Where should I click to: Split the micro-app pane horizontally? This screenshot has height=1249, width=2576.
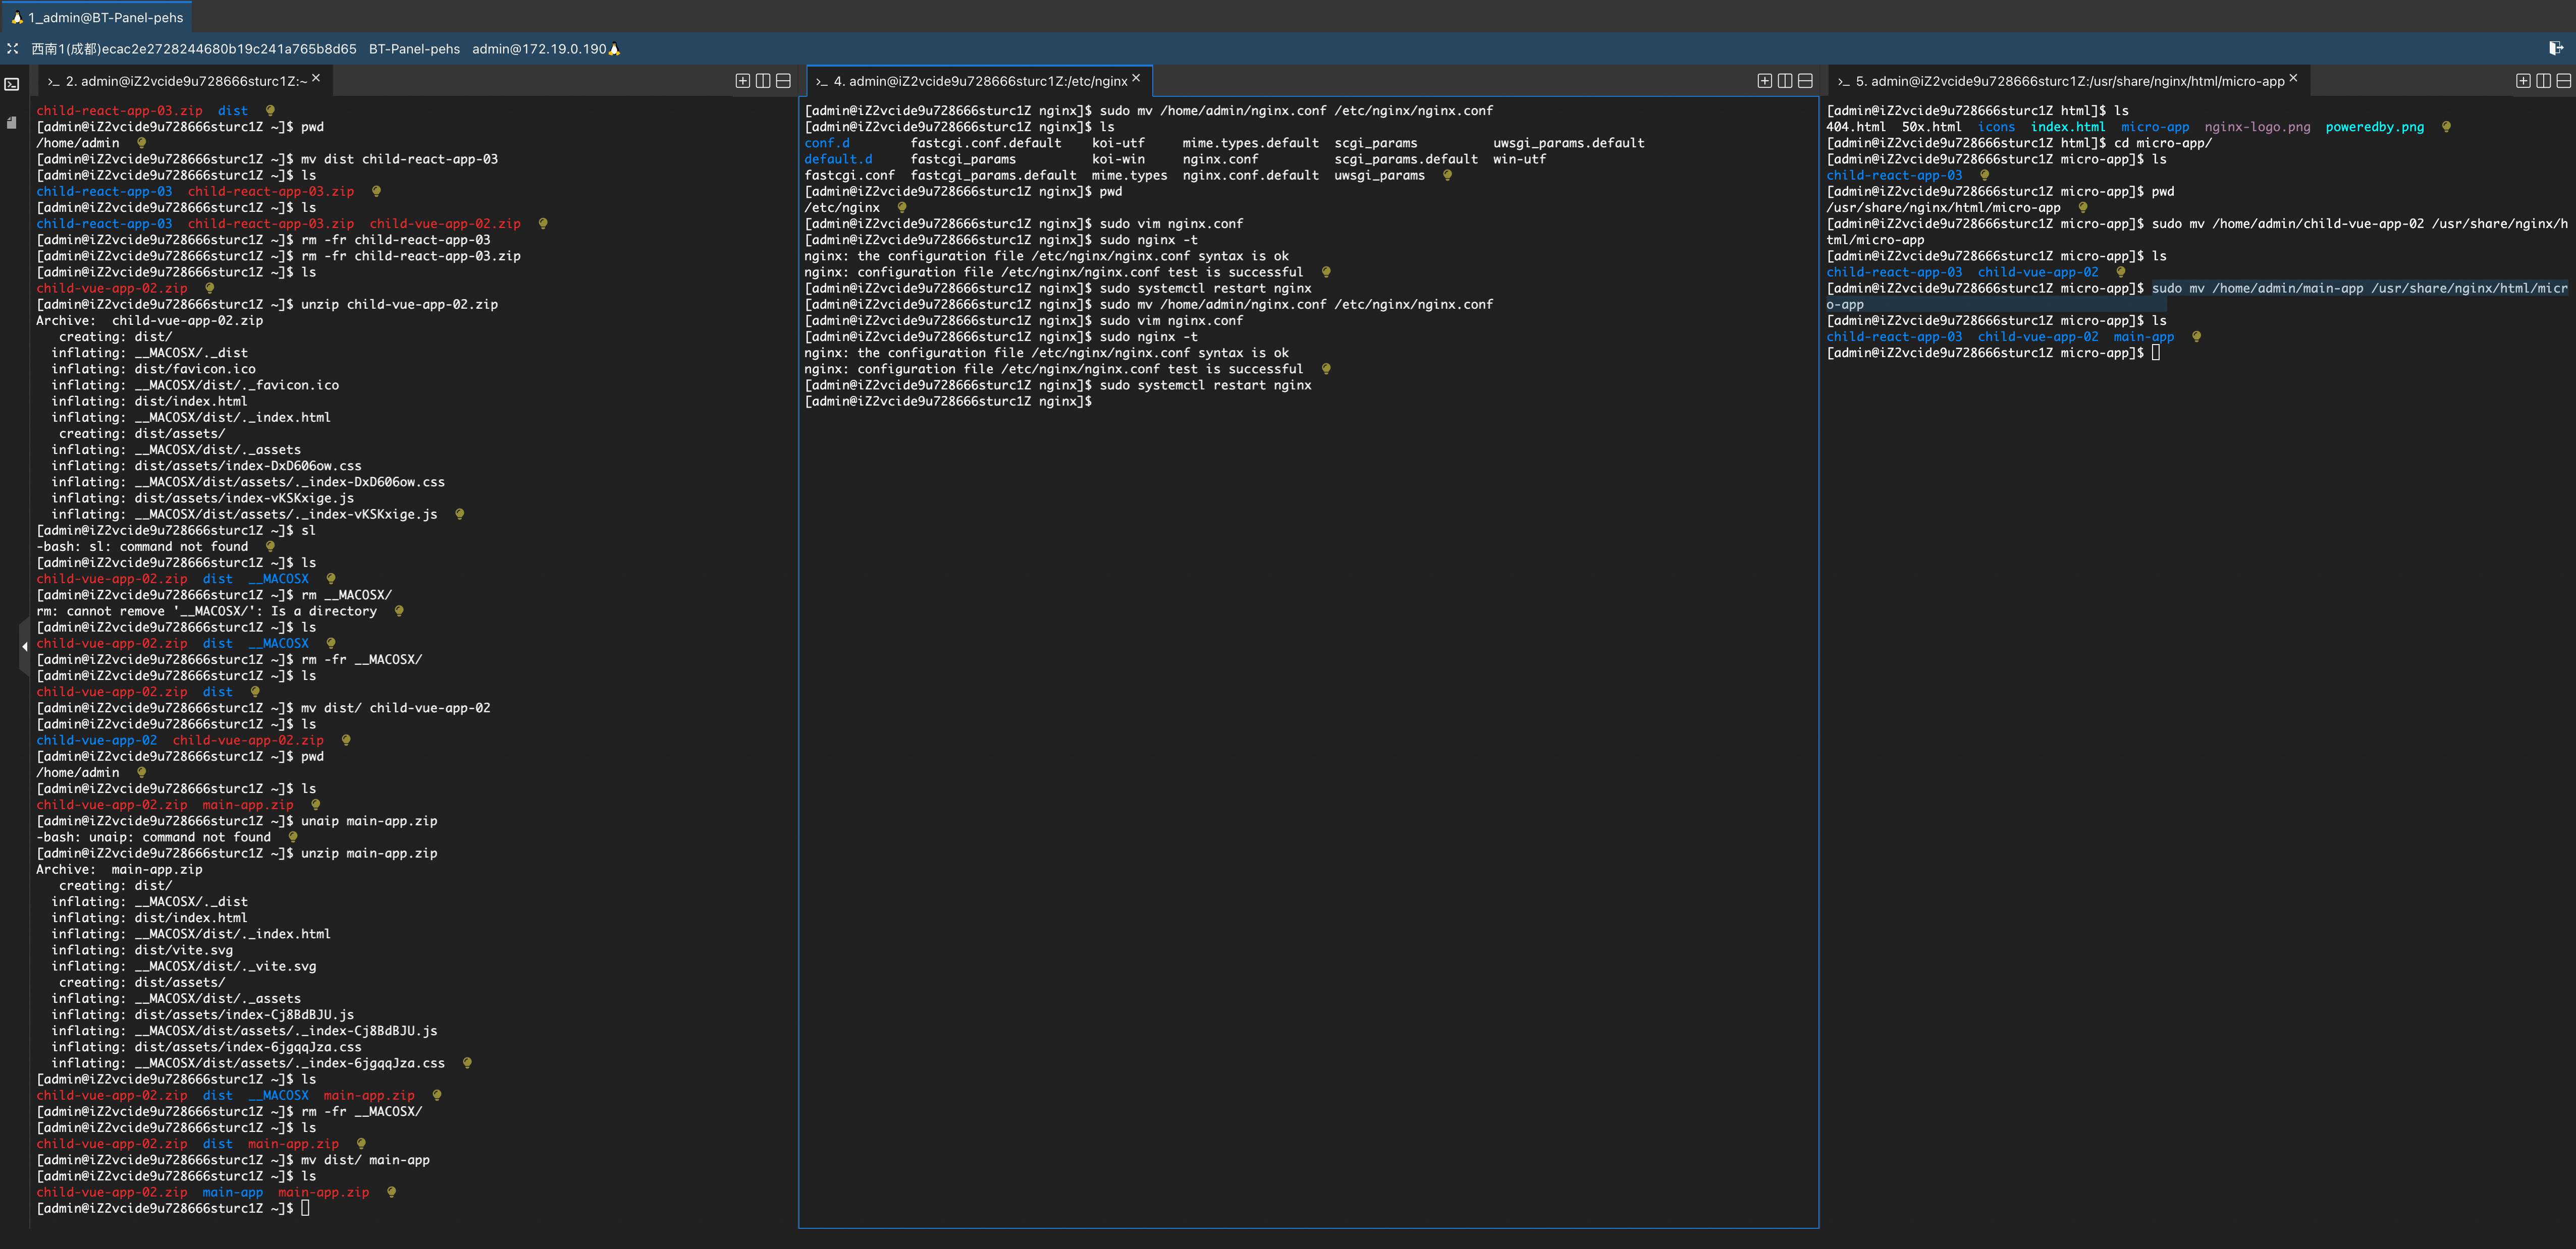point(2564,81)
